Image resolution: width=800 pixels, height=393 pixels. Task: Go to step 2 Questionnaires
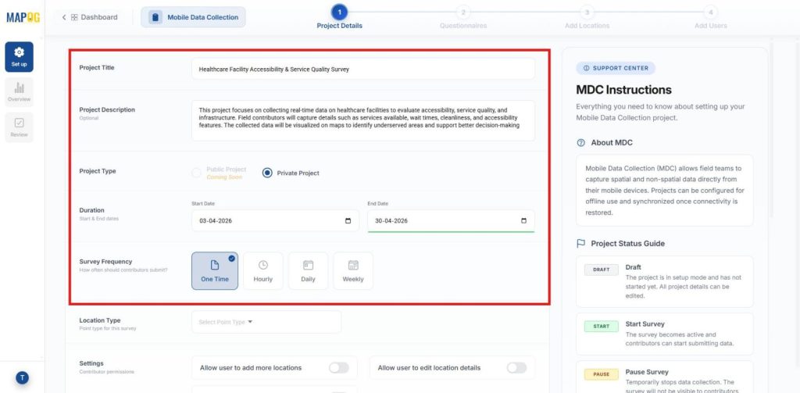coord(463,17)
